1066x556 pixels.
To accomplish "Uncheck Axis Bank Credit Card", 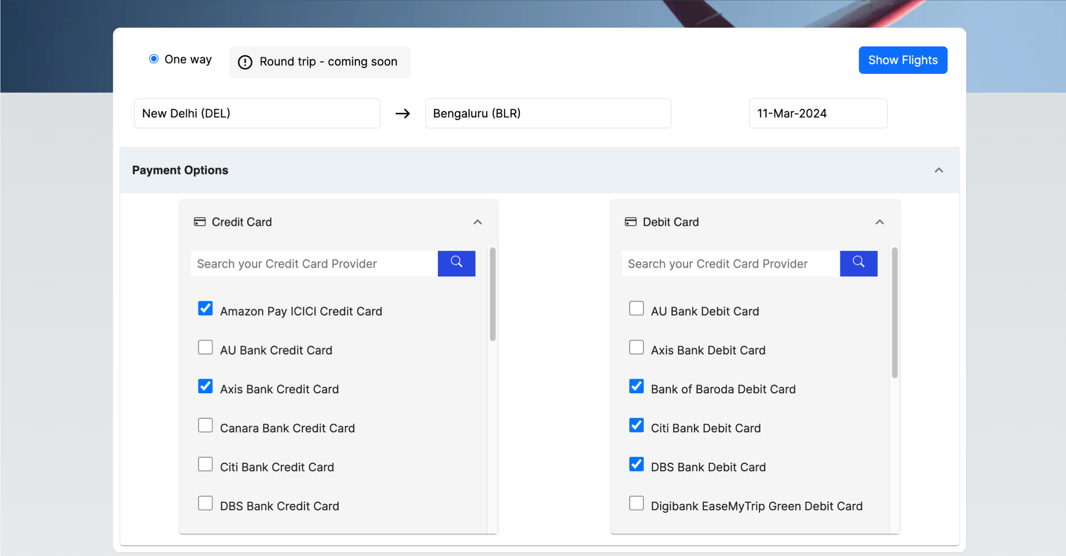I will click(205, 386).
